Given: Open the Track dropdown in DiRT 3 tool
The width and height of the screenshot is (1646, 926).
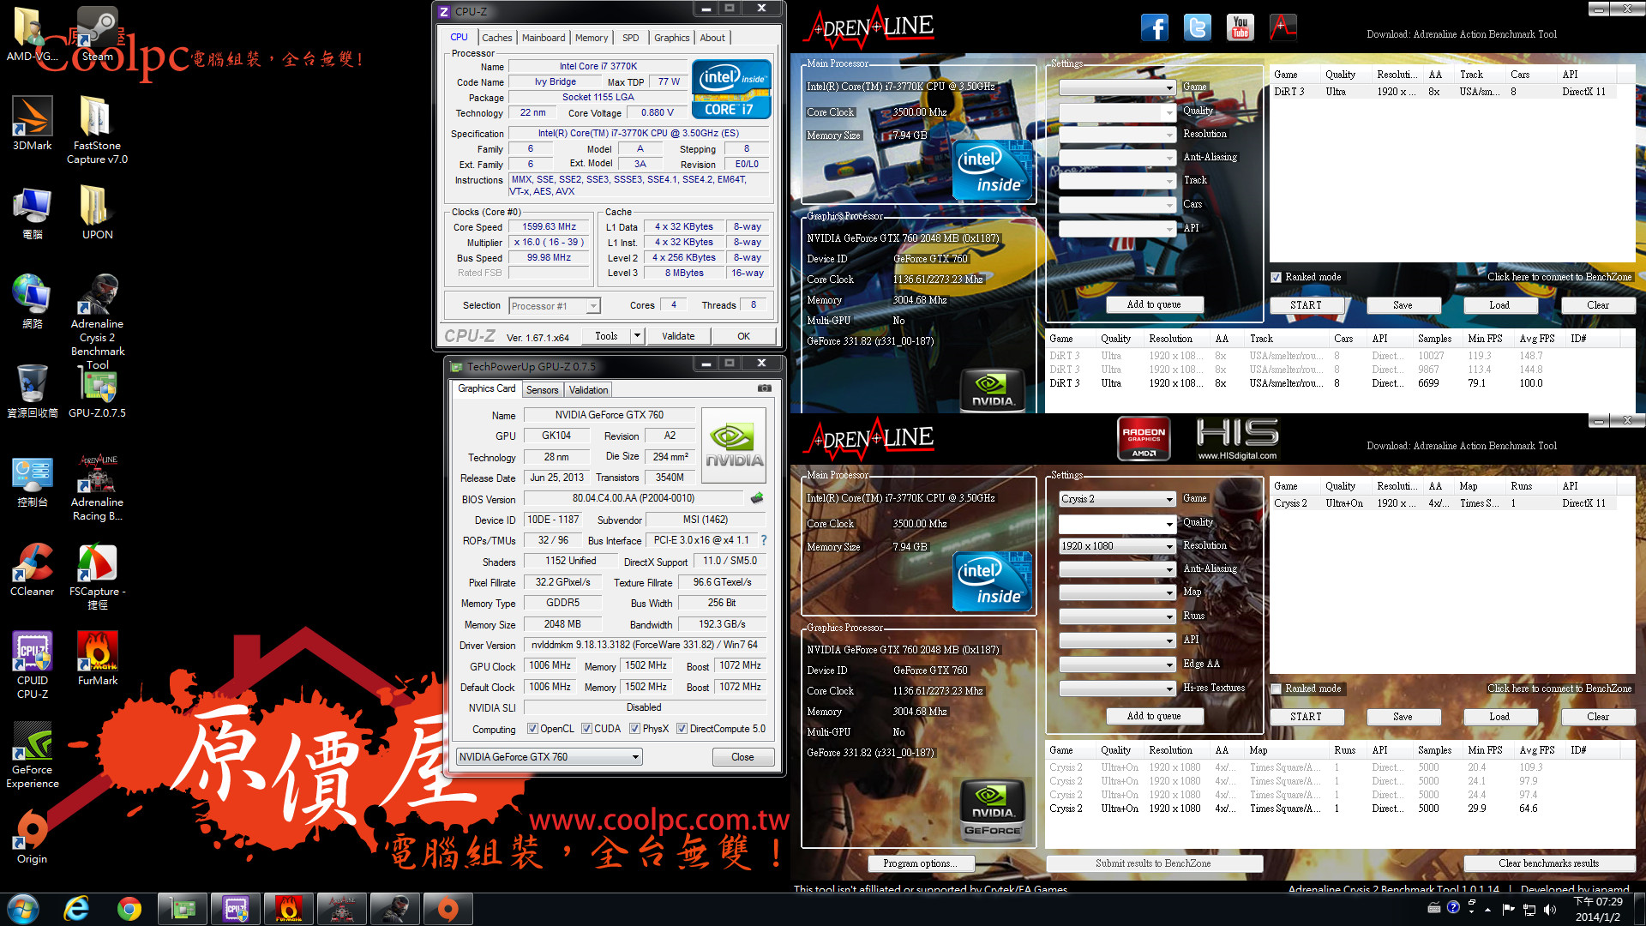Looking at the screenshot, I should pyautogui.click(x=1117, y=181).
